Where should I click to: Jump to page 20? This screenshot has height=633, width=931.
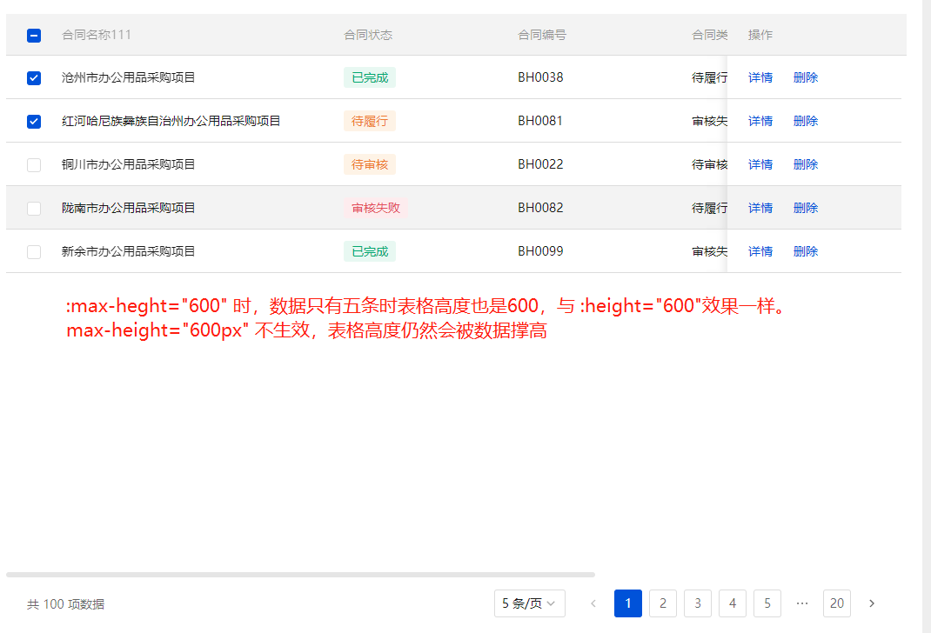click(x=836, y=603)
